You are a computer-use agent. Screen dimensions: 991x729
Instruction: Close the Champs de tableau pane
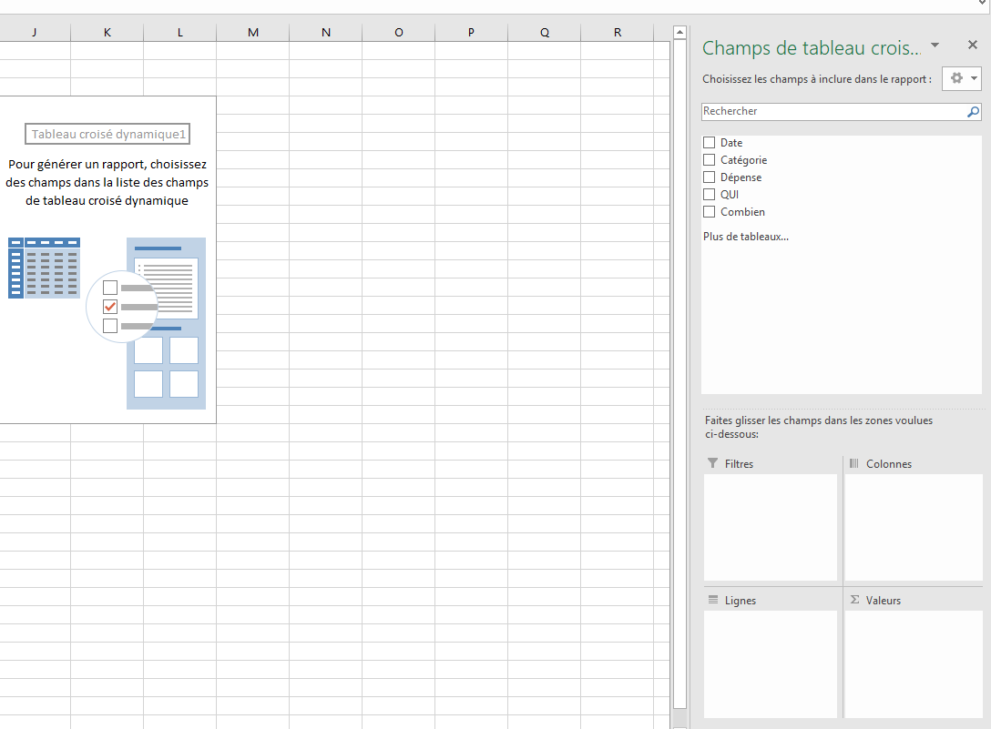point(972,44)
